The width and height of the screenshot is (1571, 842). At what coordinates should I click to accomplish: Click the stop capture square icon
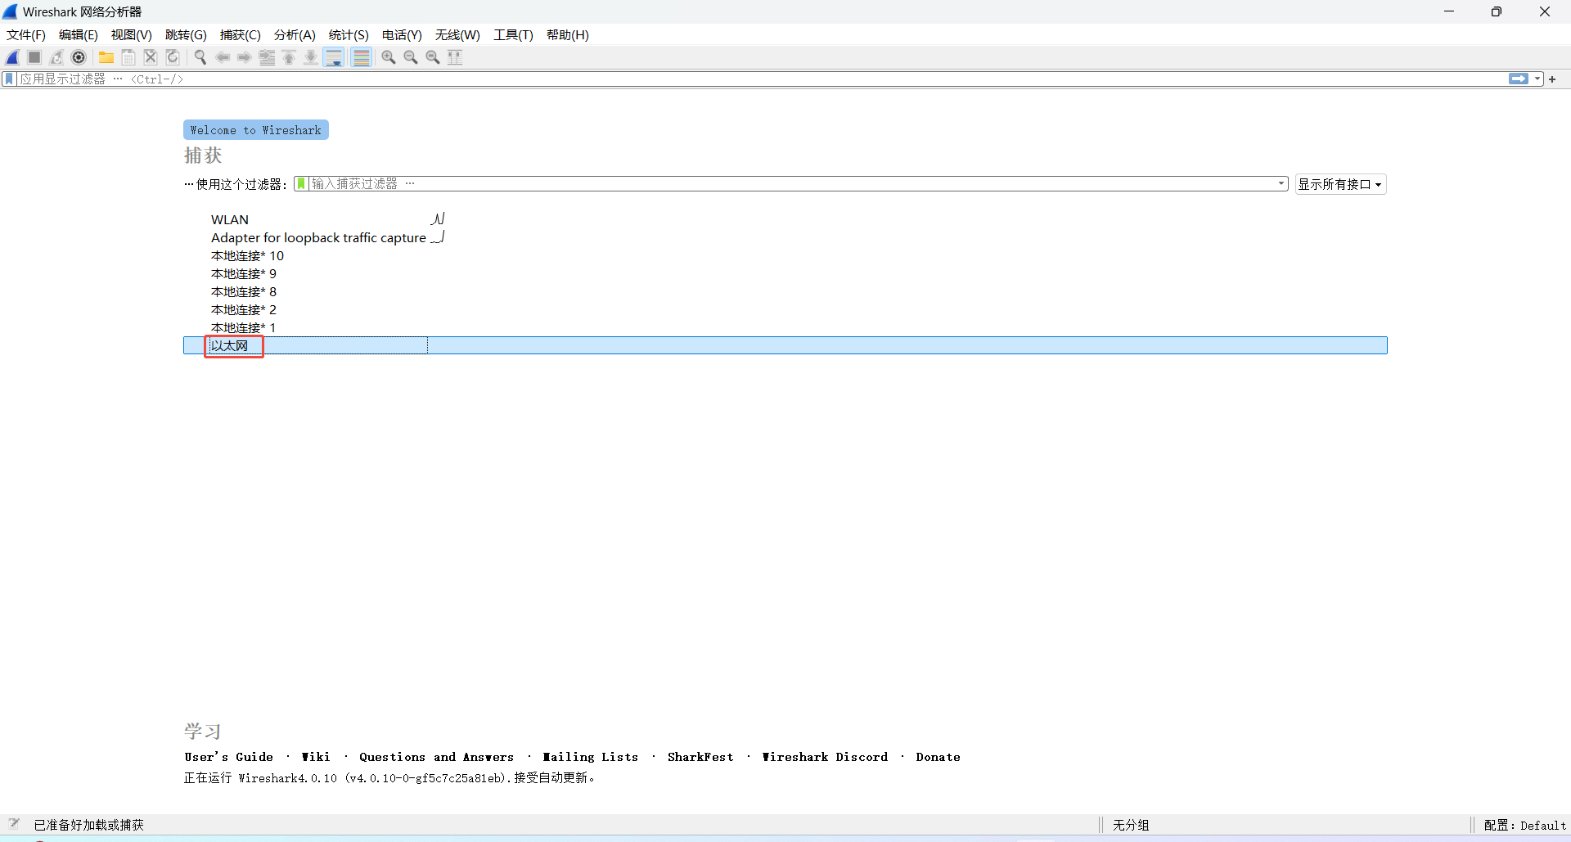34,57
